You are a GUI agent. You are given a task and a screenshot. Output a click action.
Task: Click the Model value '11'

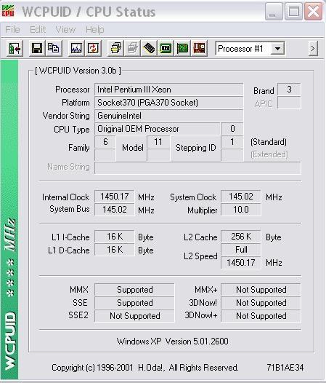coord(158,142)
